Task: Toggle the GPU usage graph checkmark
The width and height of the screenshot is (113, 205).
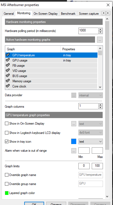Action: [8, 60]
